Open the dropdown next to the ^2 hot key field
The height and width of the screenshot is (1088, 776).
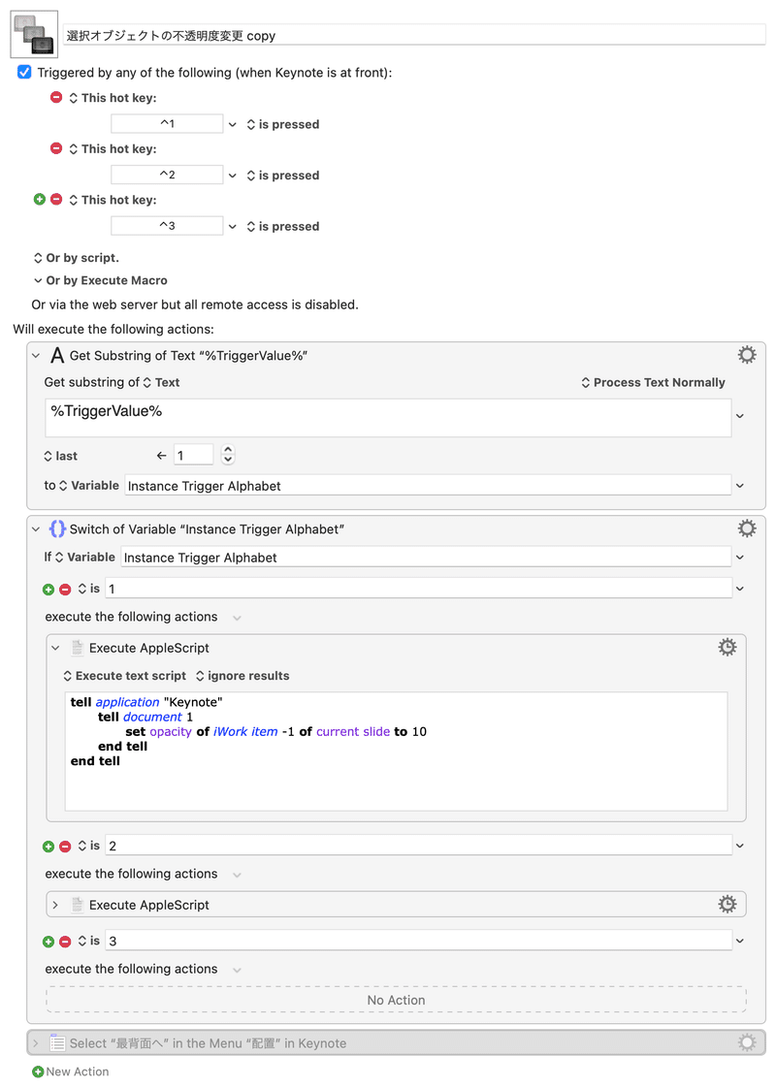click(x=233, y=176)
